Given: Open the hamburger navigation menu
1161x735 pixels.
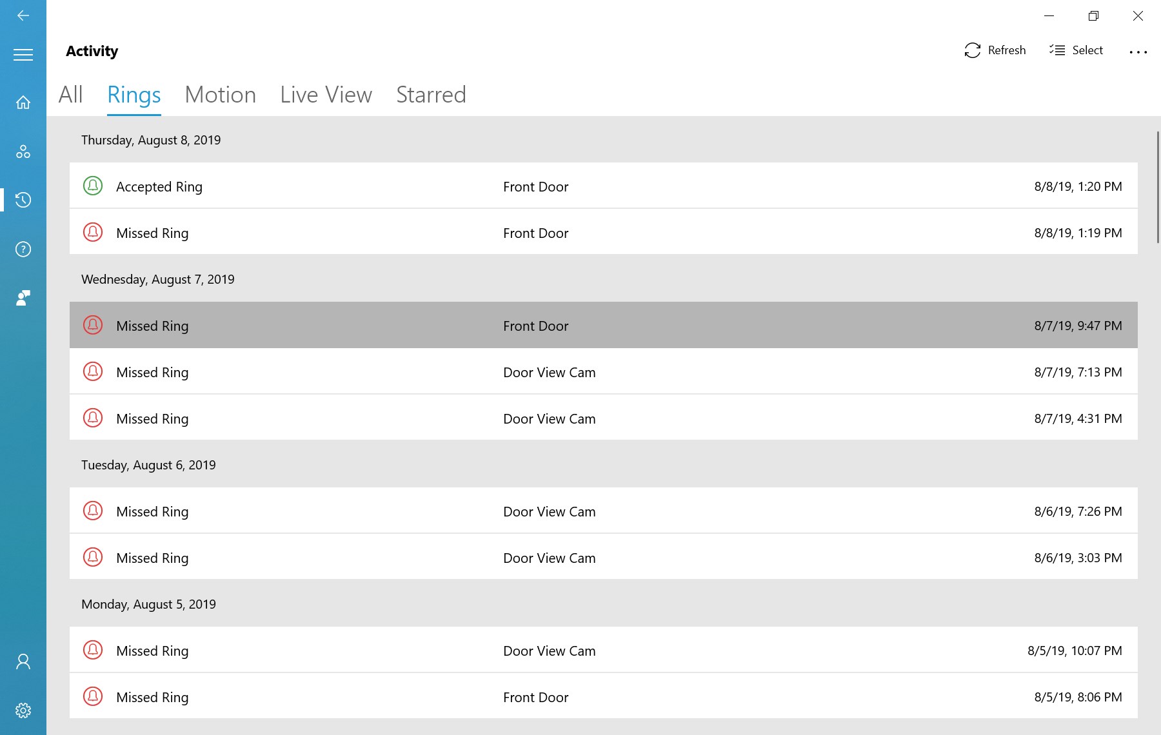Looking at the screenshot, I should (x=23, y=55).
